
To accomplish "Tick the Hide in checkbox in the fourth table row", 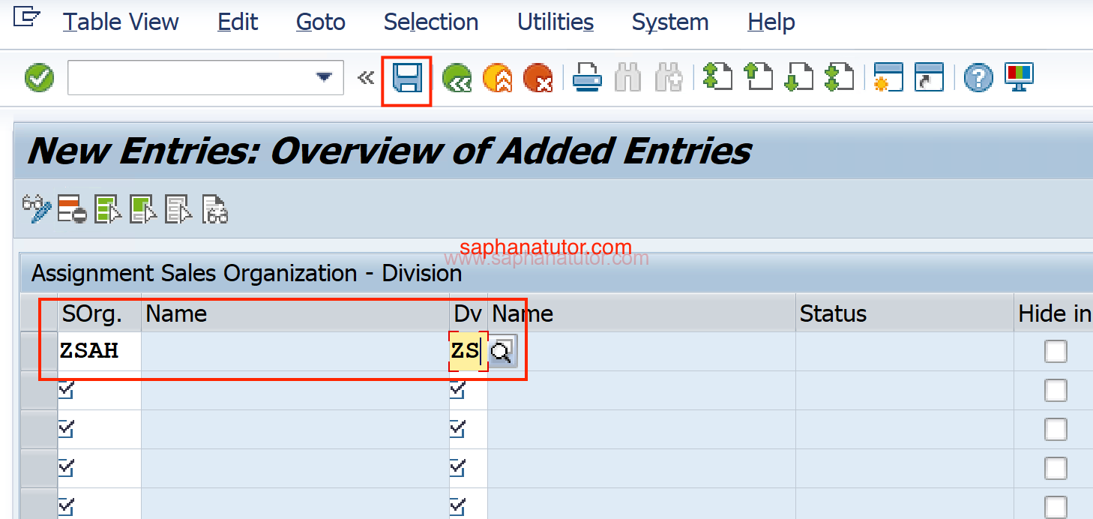I will 1056,469.
